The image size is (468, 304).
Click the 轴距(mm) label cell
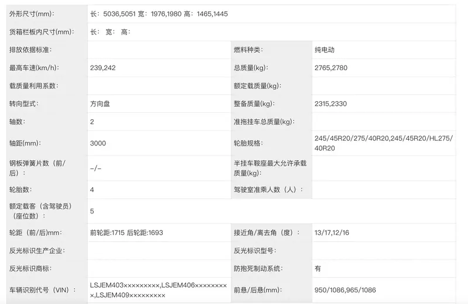coord(25,143)
